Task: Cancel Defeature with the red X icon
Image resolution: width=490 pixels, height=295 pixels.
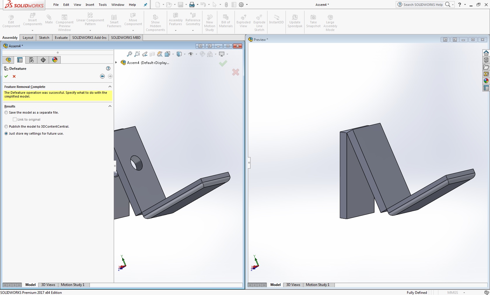Action: pyautogui.click(x=14, y=76)
